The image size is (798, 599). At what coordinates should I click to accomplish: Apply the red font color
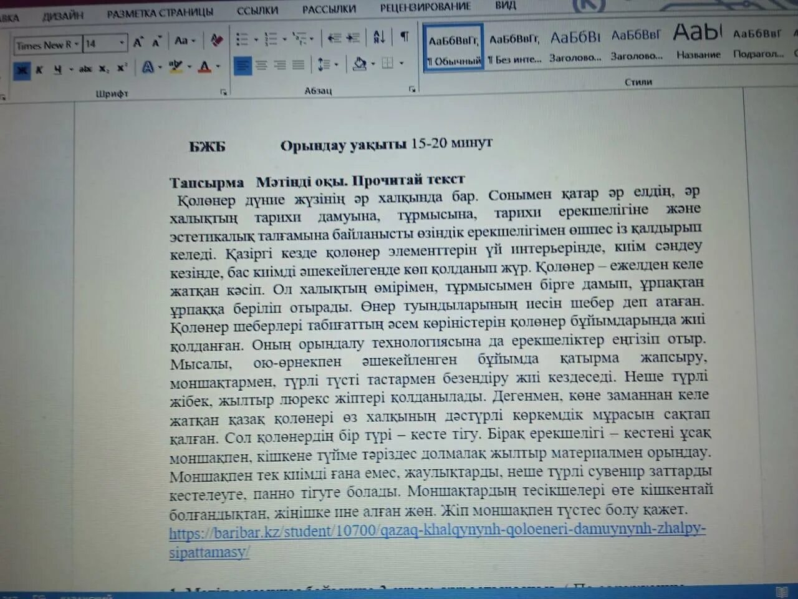click(204, 66)
